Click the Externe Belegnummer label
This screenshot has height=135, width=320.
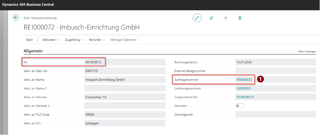[190, 71]
